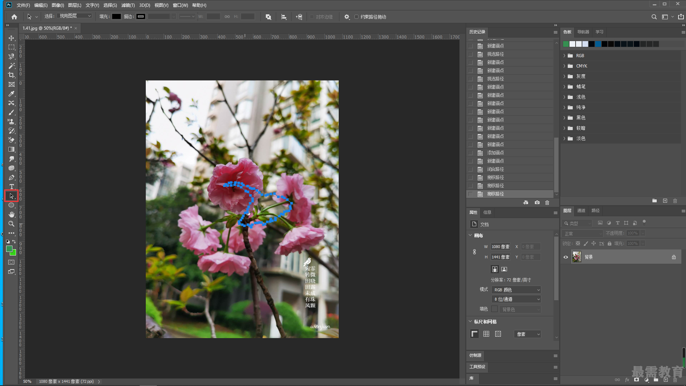Delete current history state trash icon
Viewport: 686px width, 386px height.
coord(547,202)
